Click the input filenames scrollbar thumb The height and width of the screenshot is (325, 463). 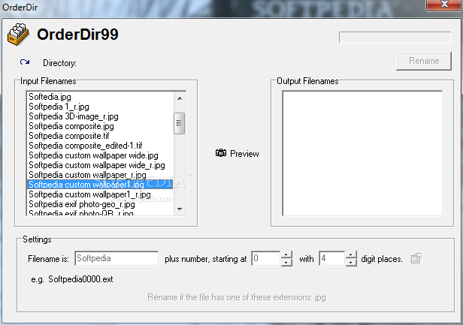[179, 123]
